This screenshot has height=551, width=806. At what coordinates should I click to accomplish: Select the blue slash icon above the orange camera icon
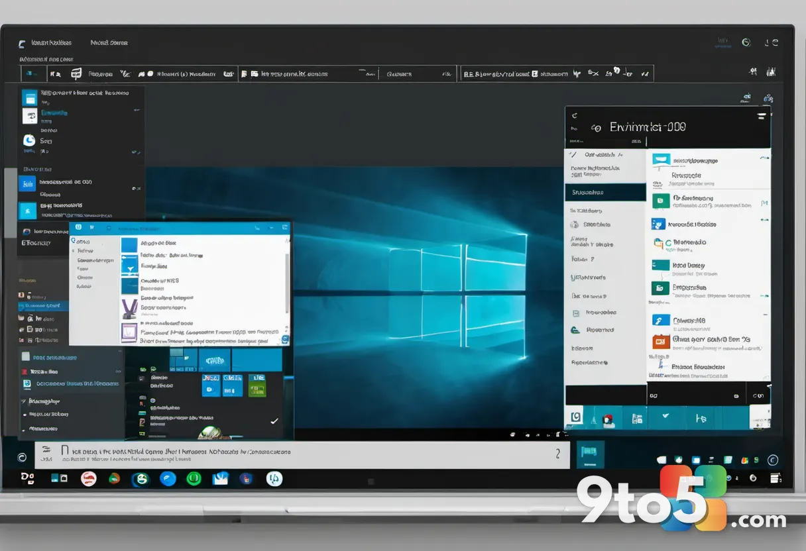pyautogui.click(x=660, y=321)
